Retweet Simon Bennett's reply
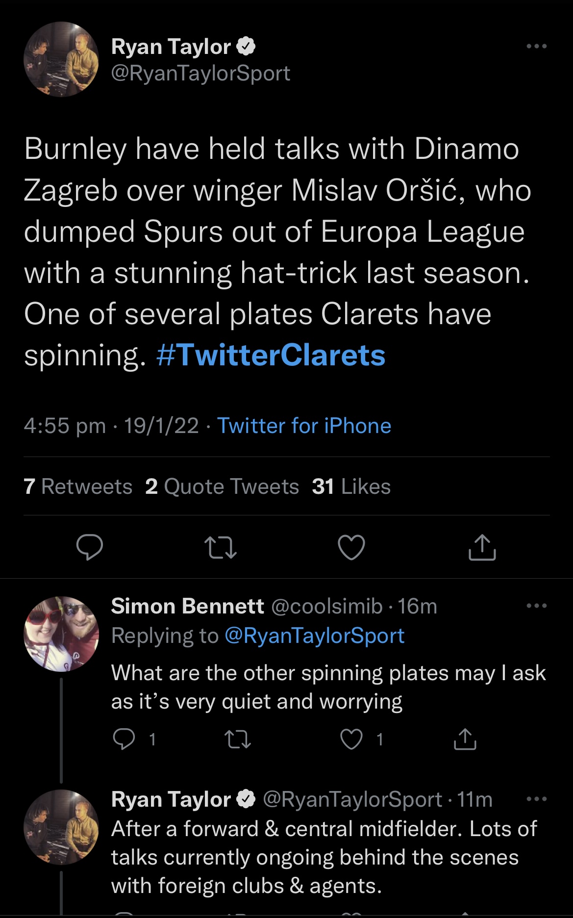Viewport: 573px width, 918px height. 237,739
